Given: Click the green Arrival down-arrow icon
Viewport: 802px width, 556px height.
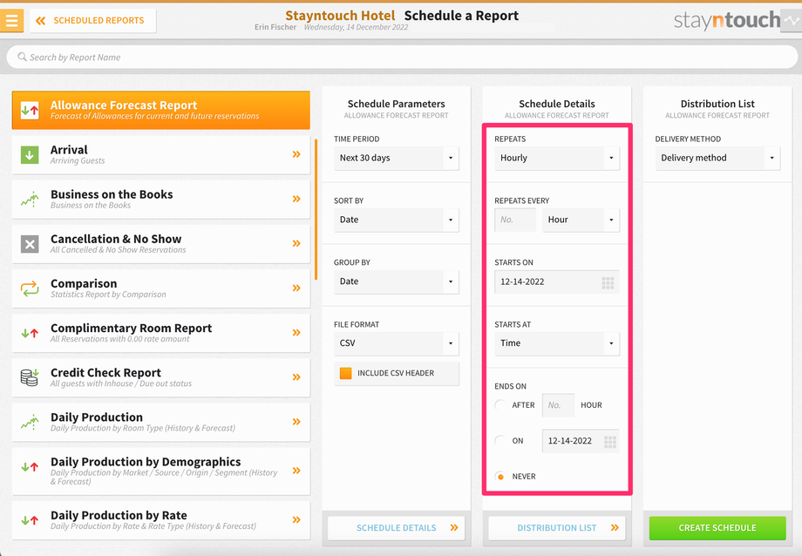Looking at the screenshot, I should click(30, 154).
